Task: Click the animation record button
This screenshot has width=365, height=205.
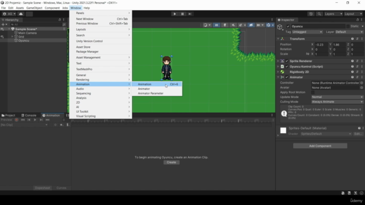Action: [17, 120]
